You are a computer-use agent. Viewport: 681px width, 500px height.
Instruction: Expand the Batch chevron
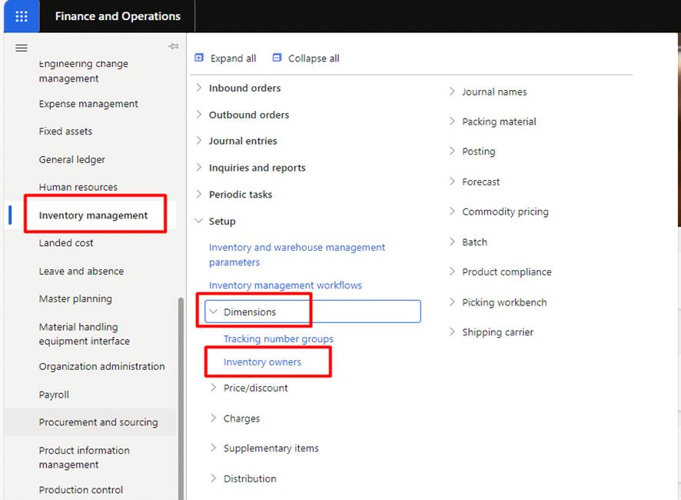pyautogui.click(x=452, y=242)
